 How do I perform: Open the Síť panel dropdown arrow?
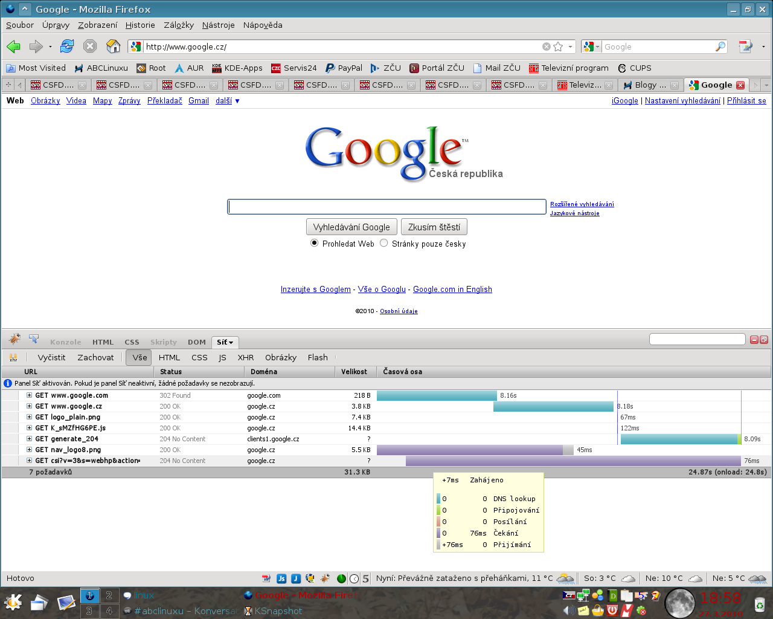point(231,343)
